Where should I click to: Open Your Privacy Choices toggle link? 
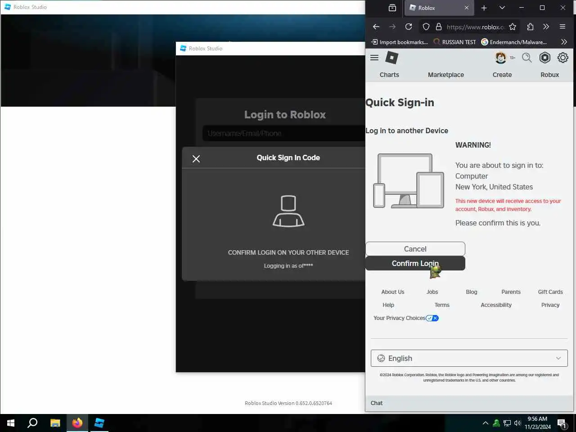[x=406, y=318]
